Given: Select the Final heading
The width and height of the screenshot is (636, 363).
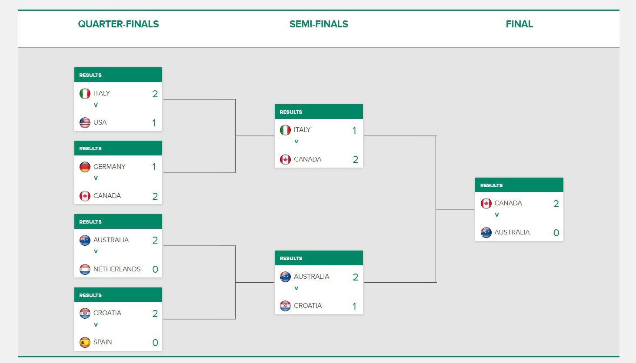Looking at the screenshot, I should [519, 24].
